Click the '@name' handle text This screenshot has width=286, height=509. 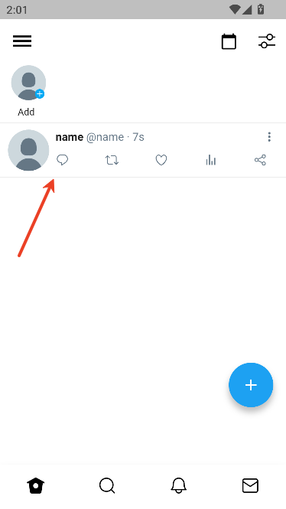click(x=105, y=137)
